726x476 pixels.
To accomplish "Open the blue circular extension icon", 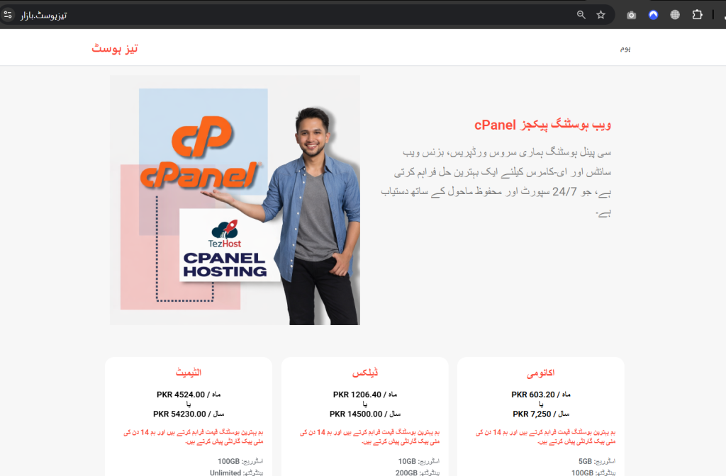I will point(653,15).
